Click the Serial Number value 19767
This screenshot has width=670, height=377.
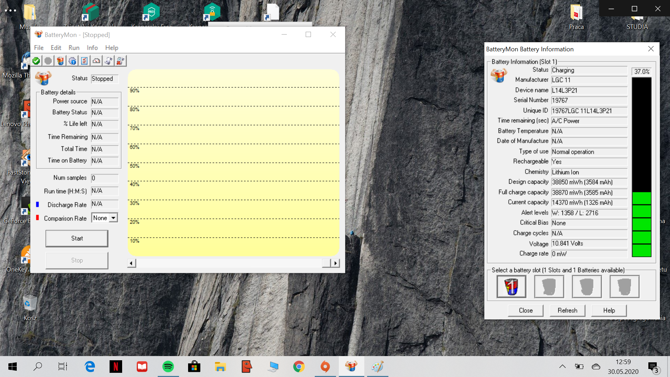(589, 101)
